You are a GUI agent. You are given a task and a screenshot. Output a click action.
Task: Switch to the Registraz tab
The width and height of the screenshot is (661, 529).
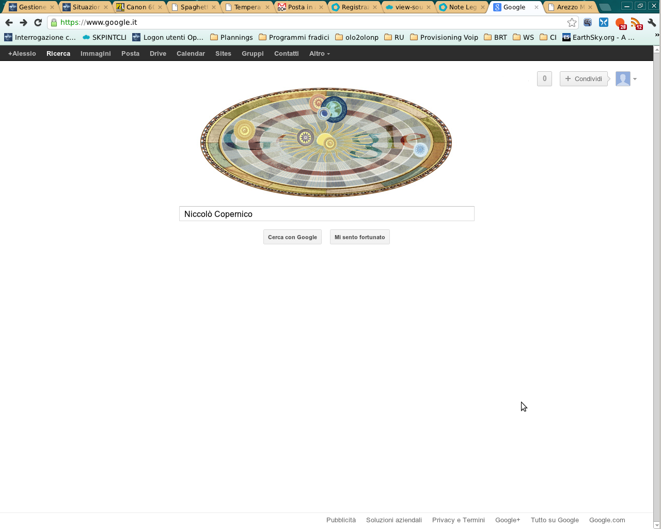pyautogui.click(x=354, y=7)
